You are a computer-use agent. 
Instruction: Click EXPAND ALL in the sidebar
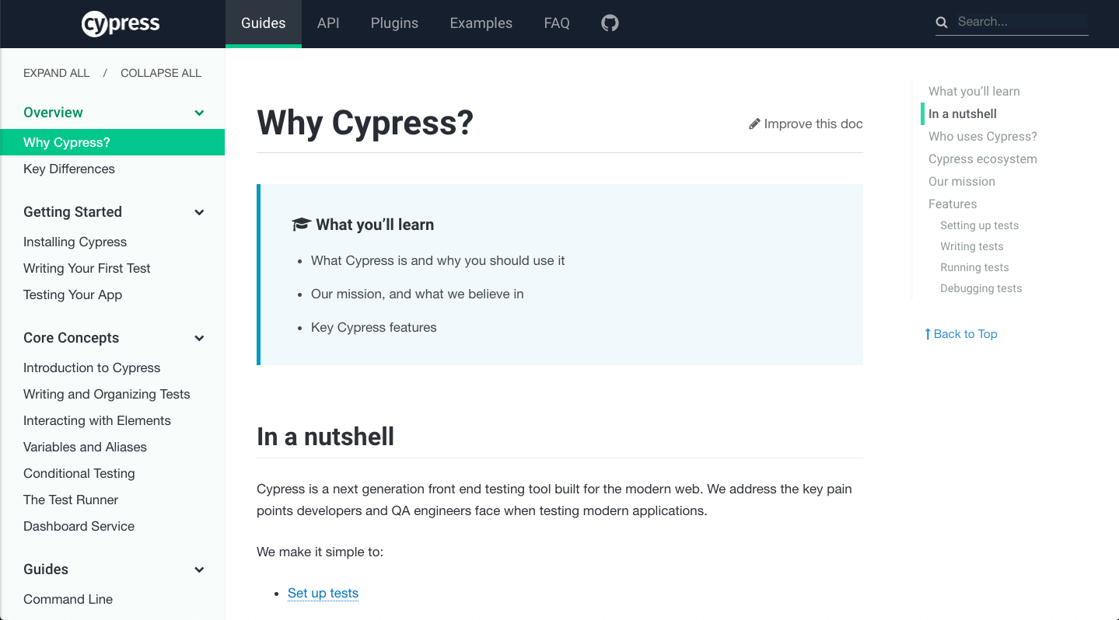[55, 72]
